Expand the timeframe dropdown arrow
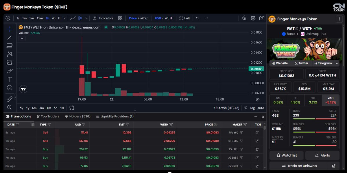This screenshot has width=347, height=173. (64, 18)
